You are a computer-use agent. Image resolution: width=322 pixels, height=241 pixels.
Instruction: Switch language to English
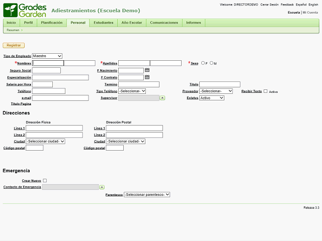[x=313, y=5]
